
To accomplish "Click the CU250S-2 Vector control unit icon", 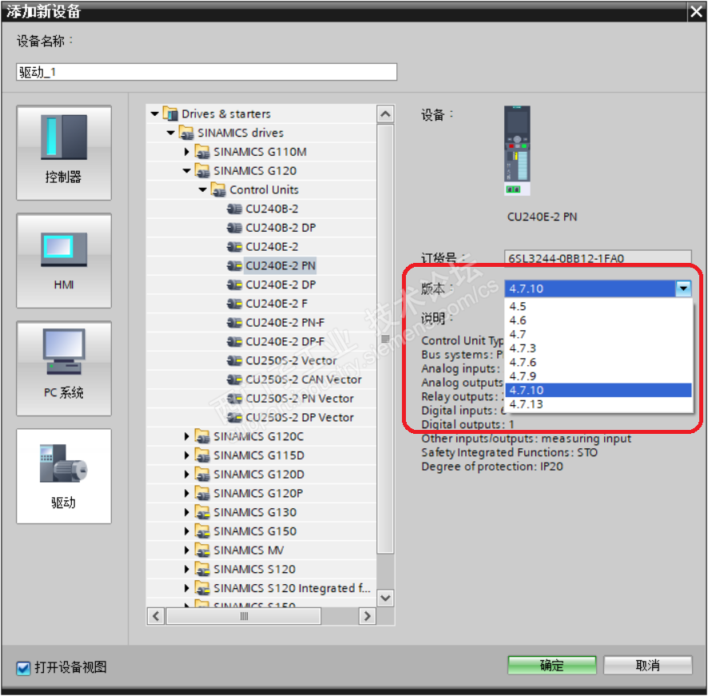I will click(x=234, y=360).
